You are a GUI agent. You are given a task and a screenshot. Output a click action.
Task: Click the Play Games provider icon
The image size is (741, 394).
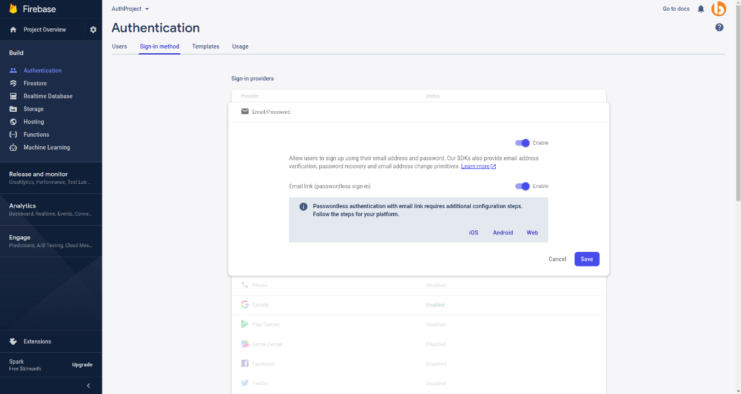(x=245, y=324)
